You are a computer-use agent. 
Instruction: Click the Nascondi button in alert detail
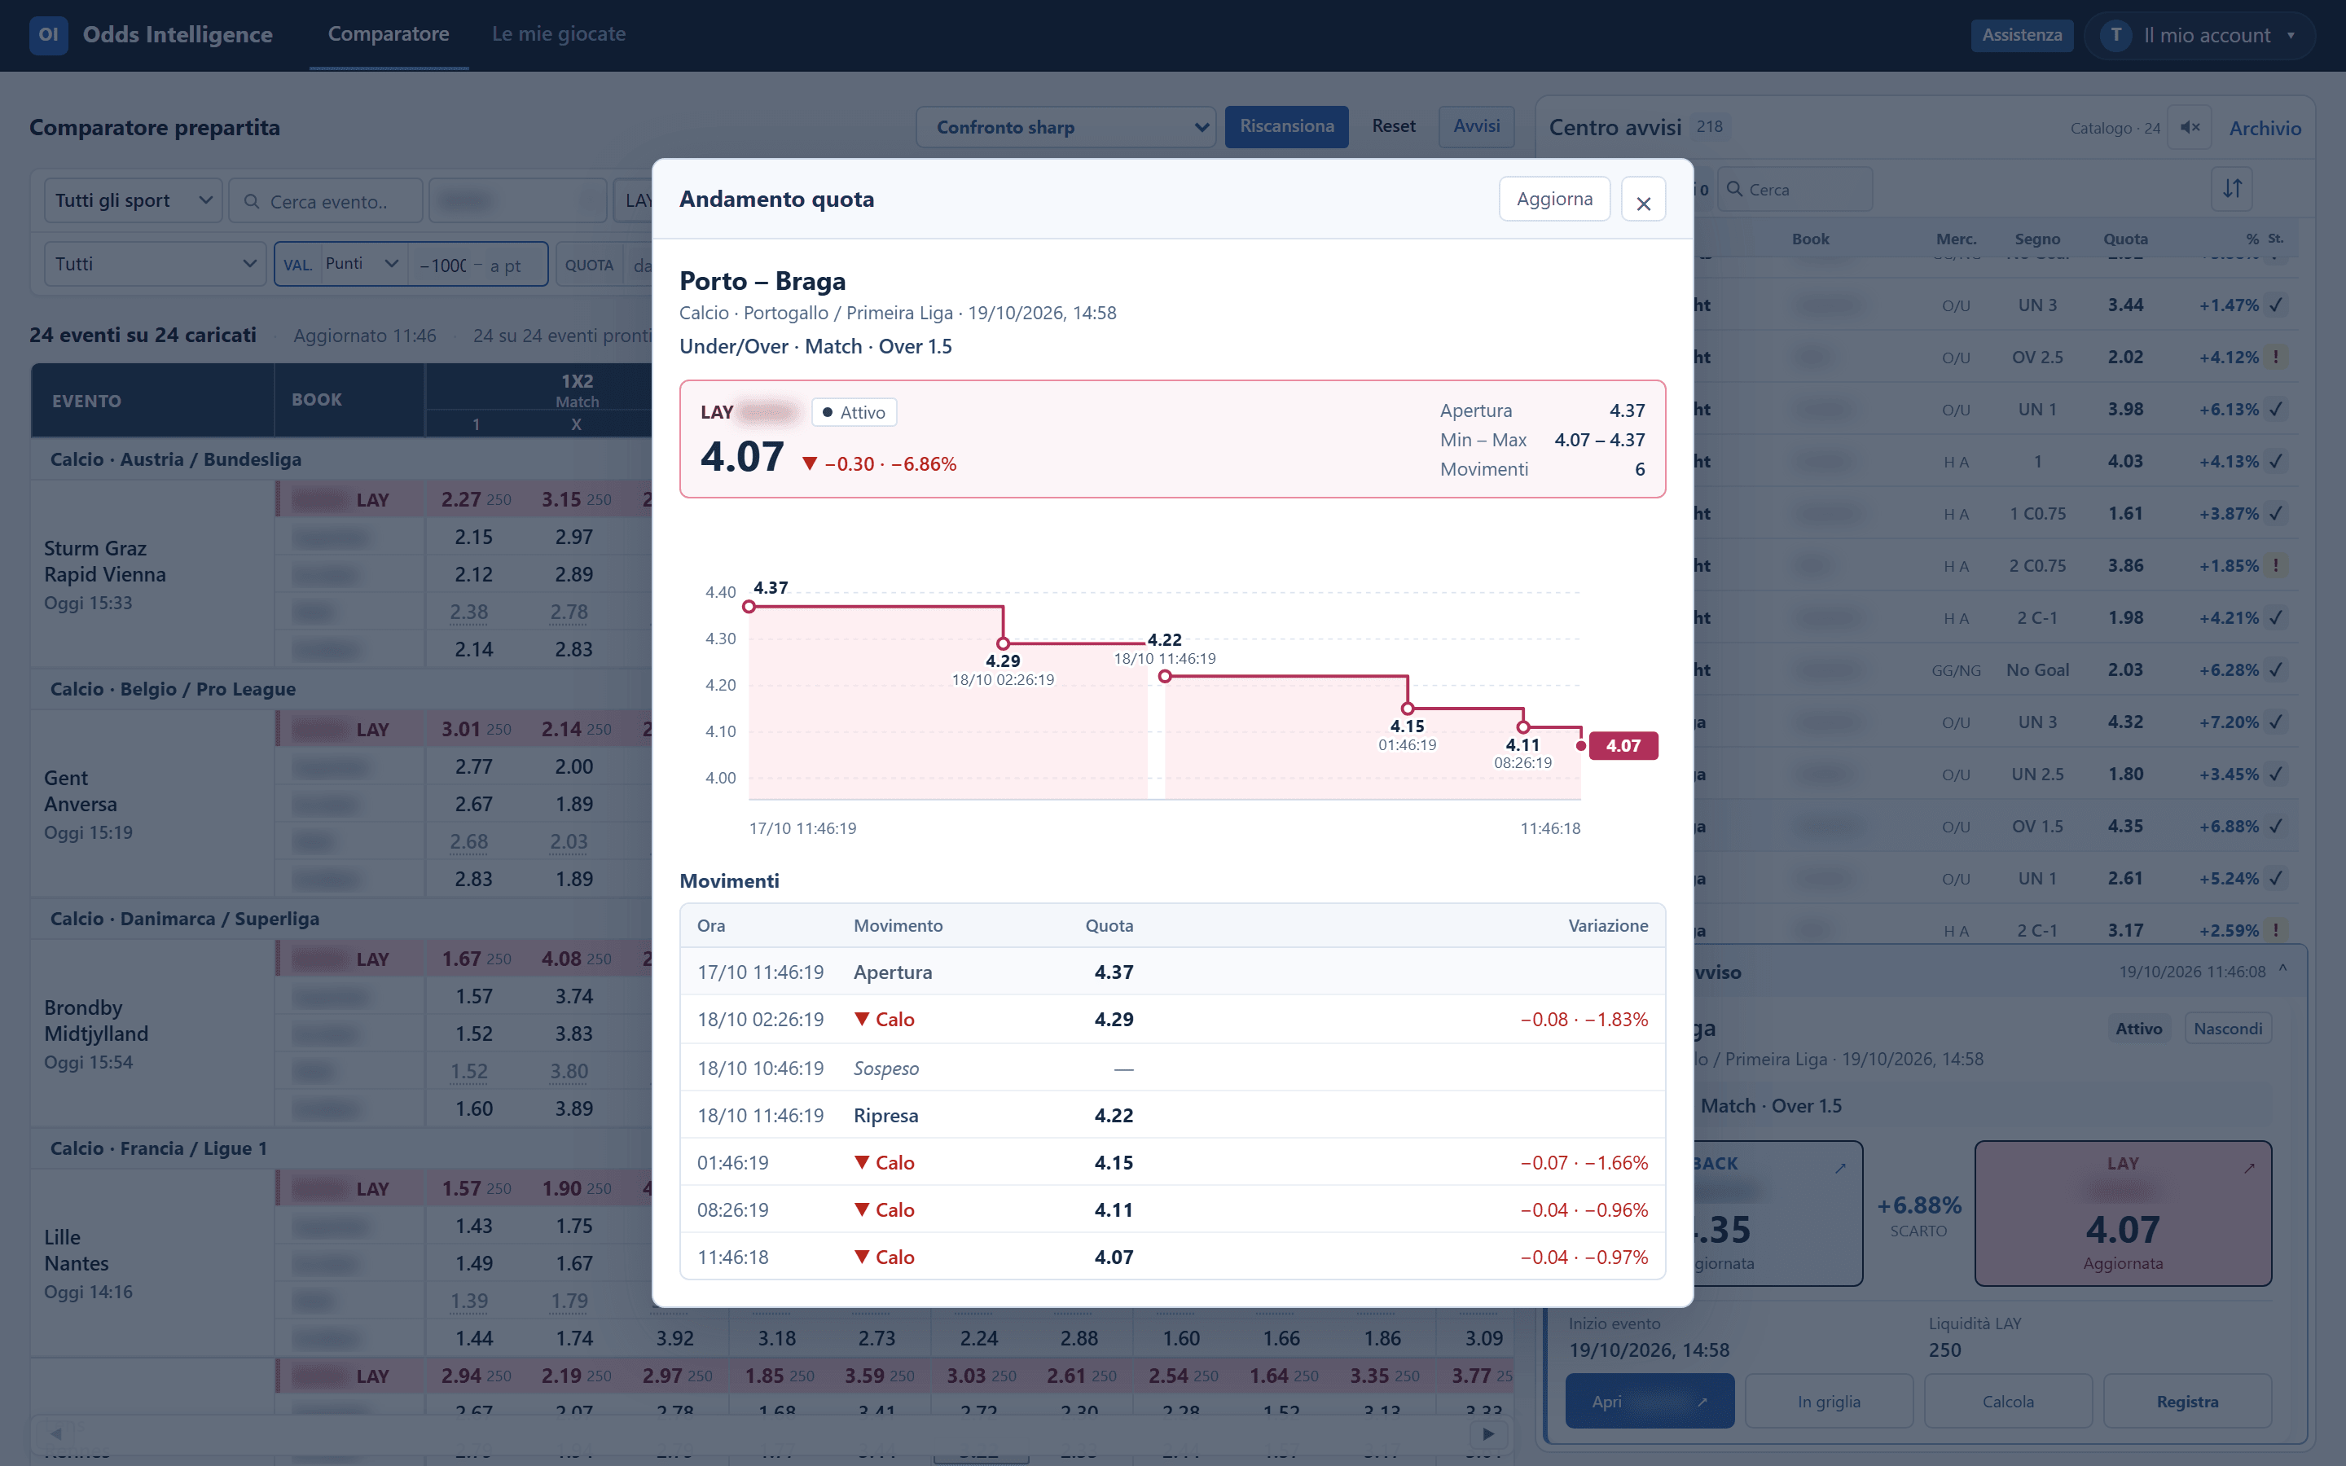(2228, 1029)
